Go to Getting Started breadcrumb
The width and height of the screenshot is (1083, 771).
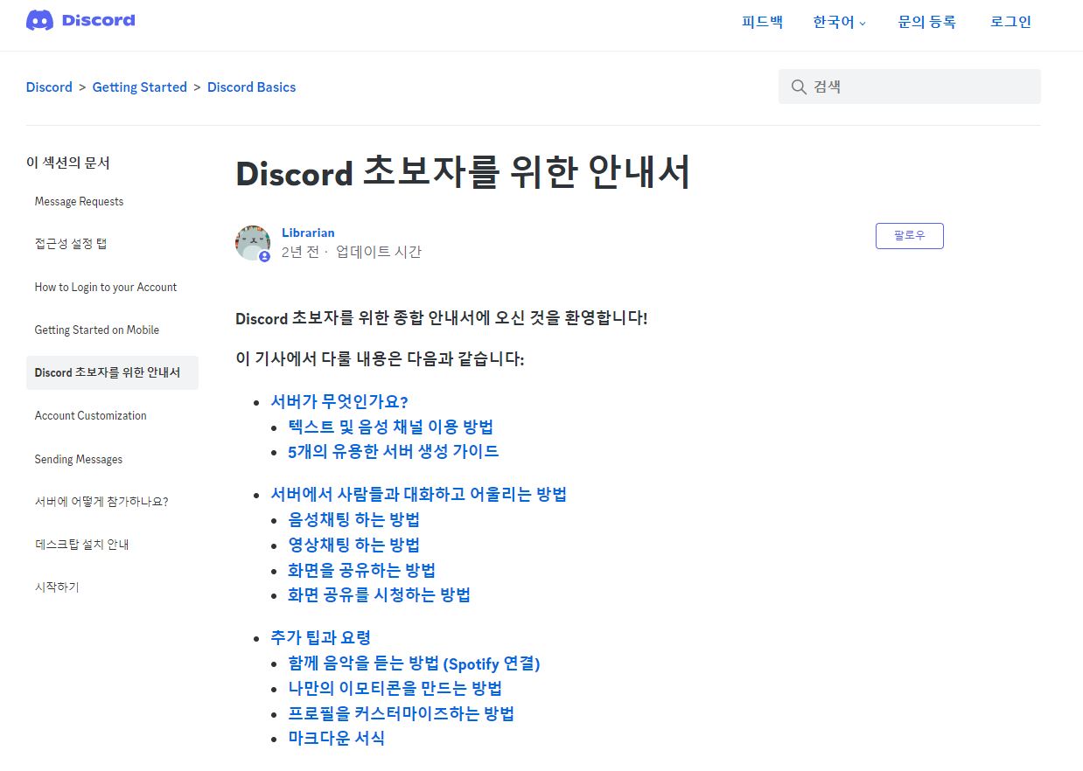[140, 87]
